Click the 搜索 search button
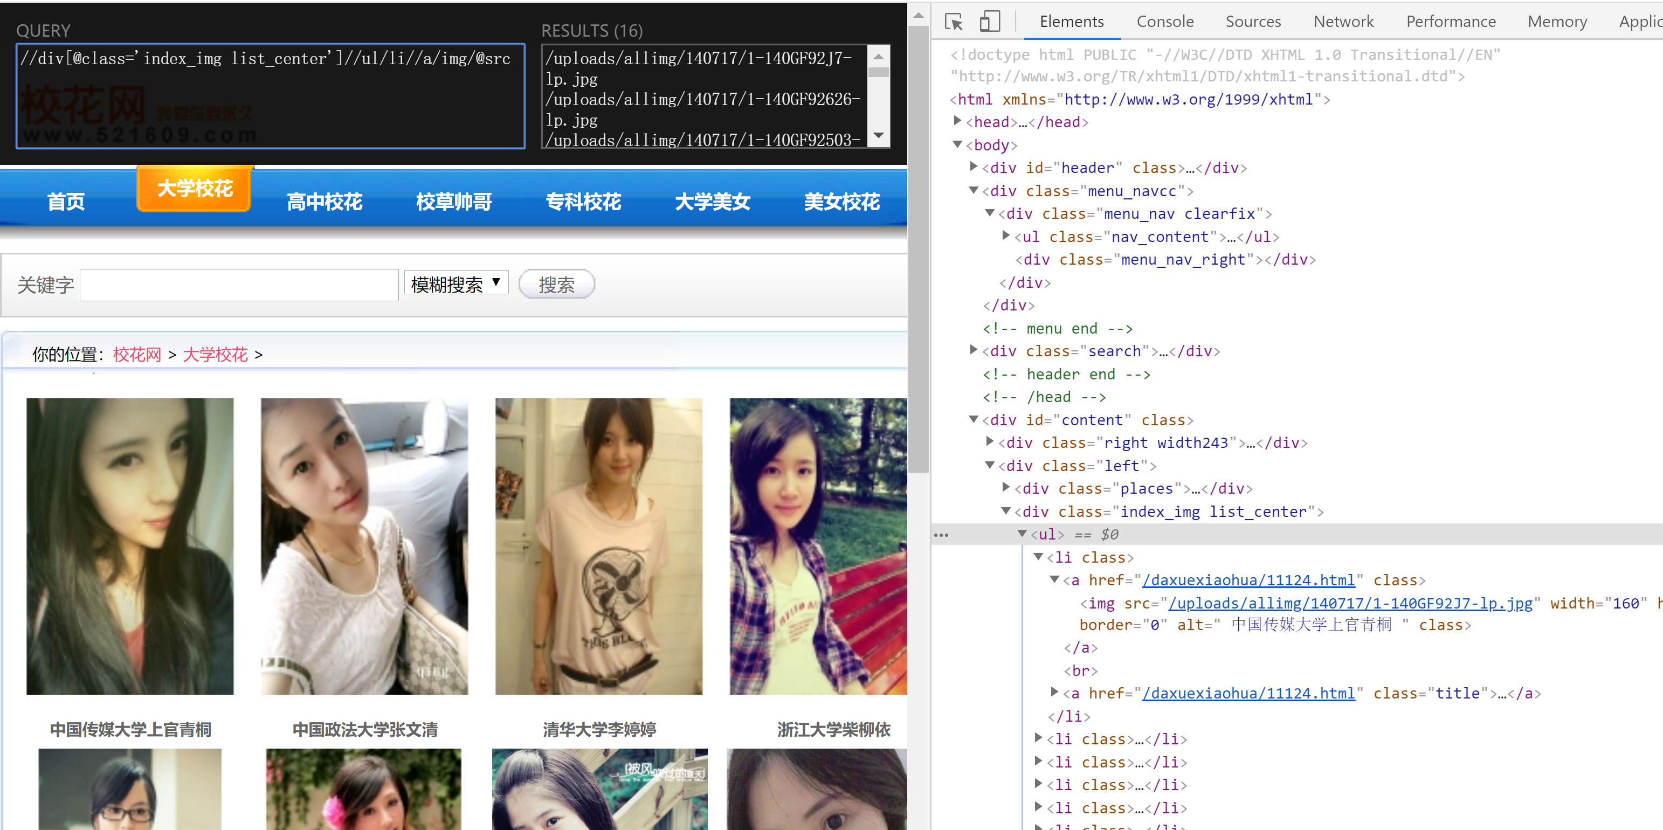 click(x=556, y=284)
